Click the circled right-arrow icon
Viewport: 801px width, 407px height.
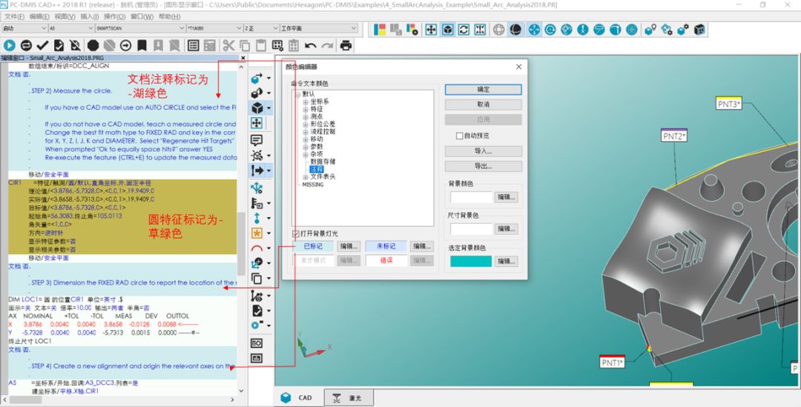[x=125, y=45]
